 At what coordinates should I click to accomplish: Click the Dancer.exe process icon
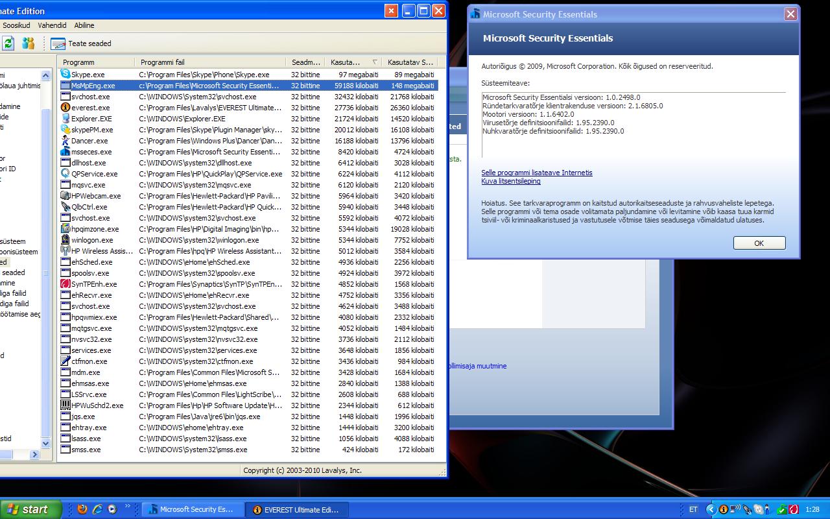[x=65, y=141]
